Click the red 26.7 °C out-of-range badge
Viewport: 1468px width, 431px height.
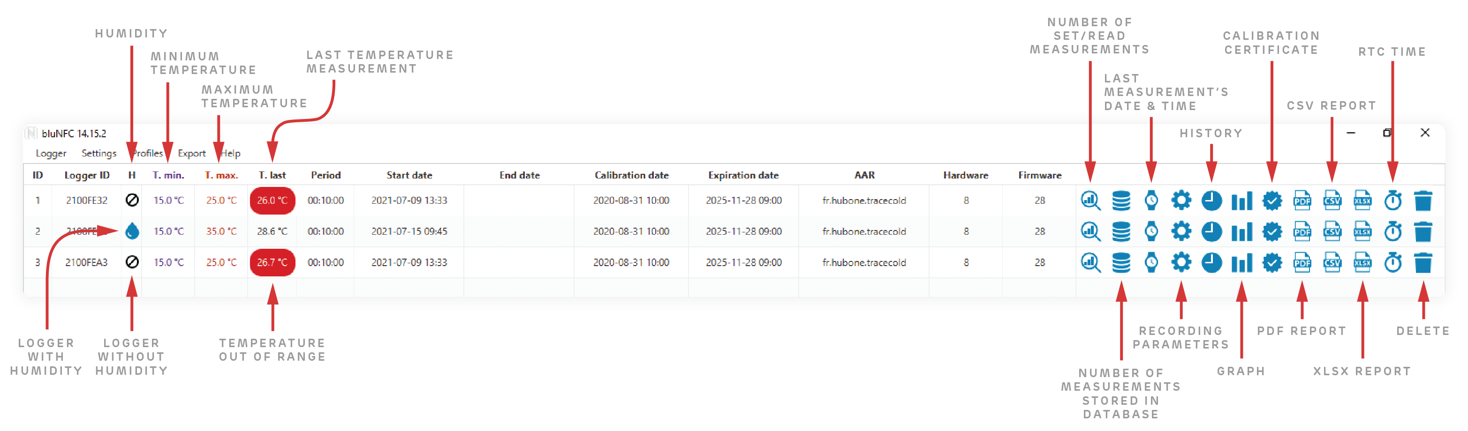(272, 262)
